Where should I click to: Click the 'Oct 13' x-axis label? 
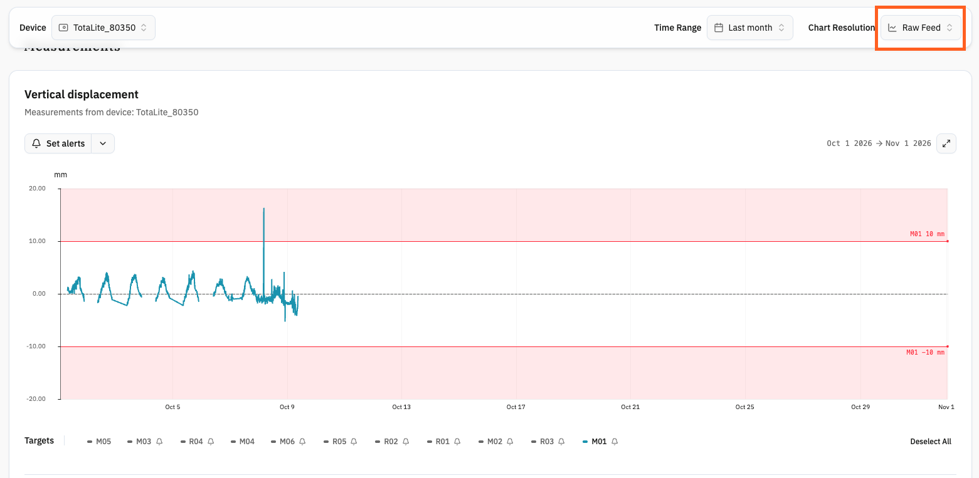pyautogui.click(x=401, y=407)
